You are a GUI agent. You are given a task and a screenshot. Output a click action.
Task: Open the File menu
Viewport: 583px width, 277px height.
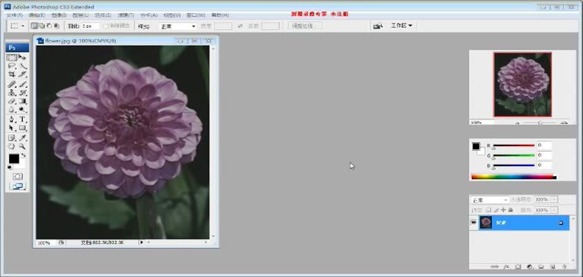[14, 15]
